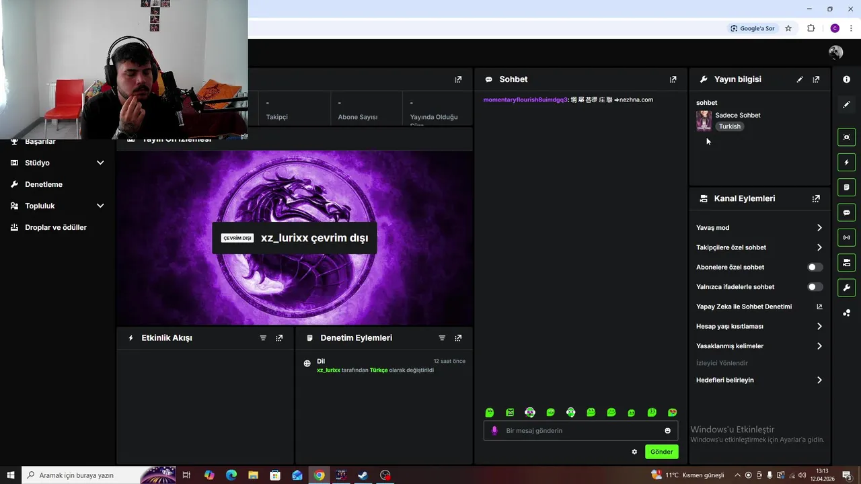Click the purple microphone icon in chat input
This screenshot has height=484, width=861.
click(494, 431)
